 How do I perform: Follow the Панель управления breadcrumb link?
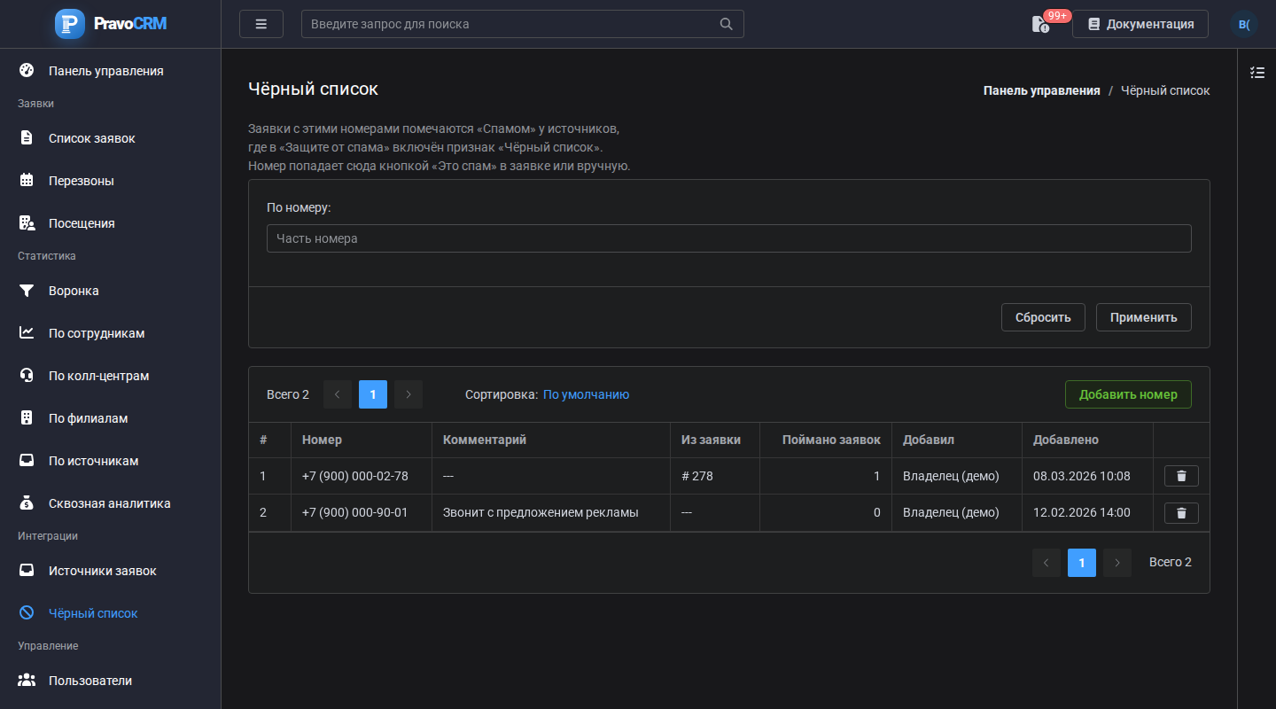coord(1041,90)
